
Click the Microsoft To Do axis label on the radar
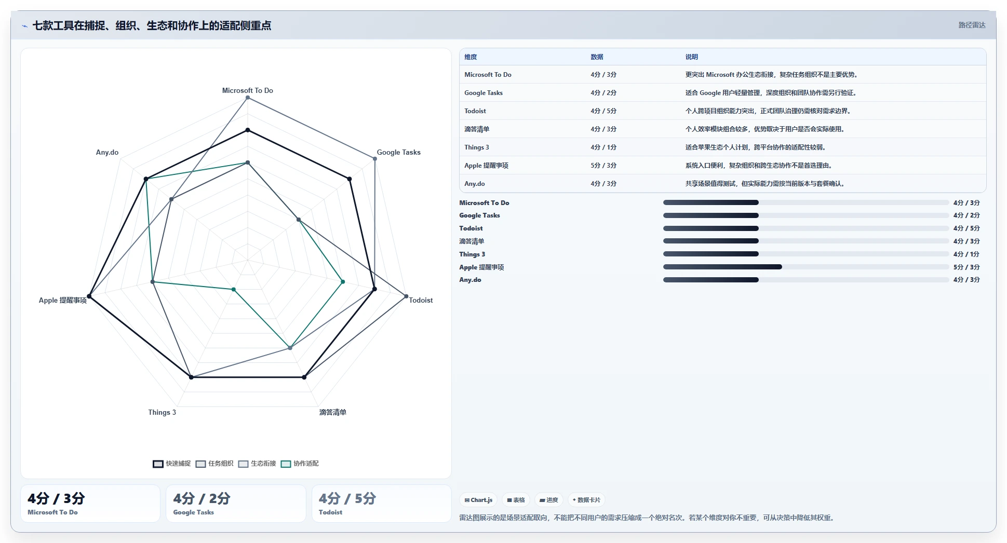pyautogui.click(x=248, y=90)
